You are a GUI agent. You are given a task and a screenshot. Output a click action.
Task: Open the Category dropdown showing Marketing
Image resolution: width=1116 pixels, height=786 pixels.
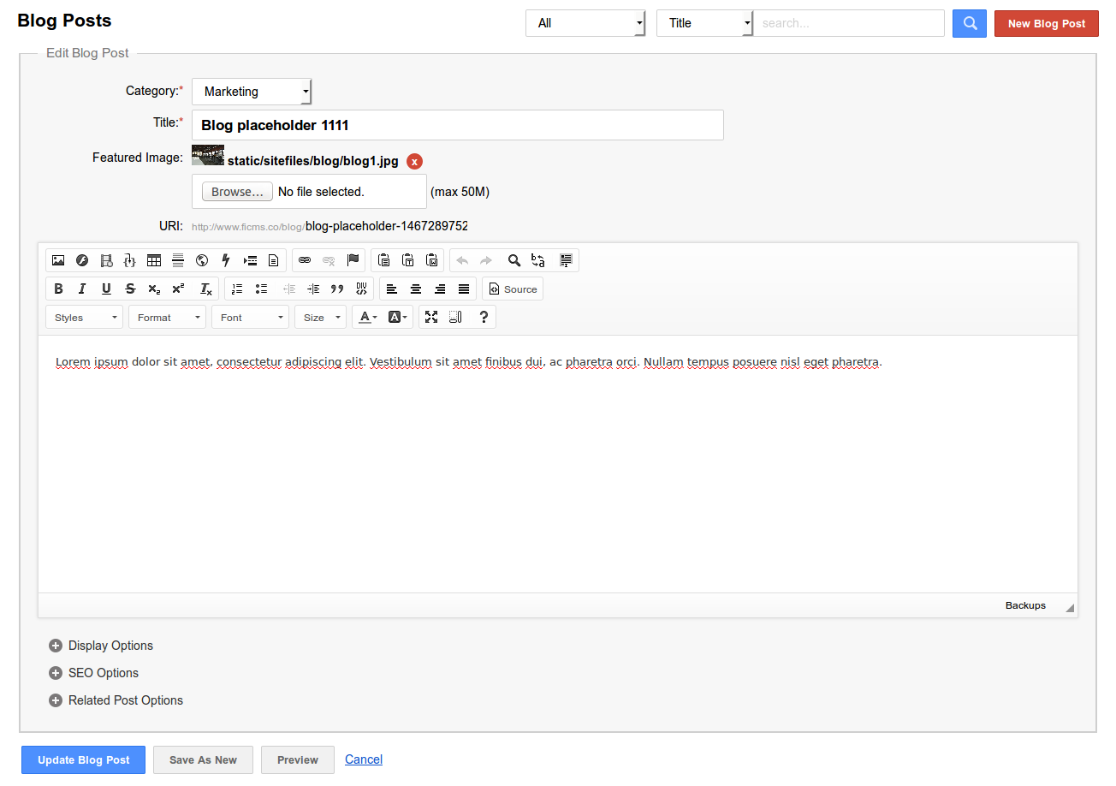coord(252,92)
